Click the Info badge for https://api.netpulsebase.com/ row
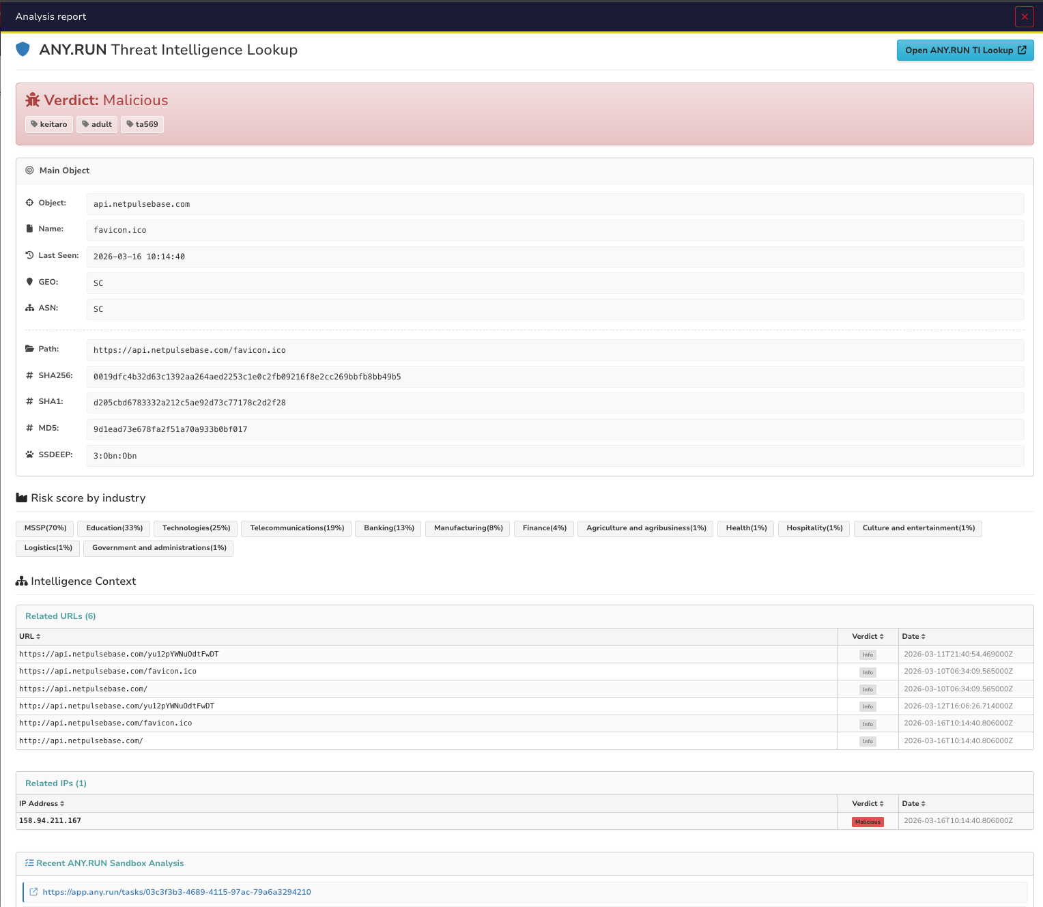This screenshot has width=1043, height=907. pyautogui.click(x=868, y=689)
